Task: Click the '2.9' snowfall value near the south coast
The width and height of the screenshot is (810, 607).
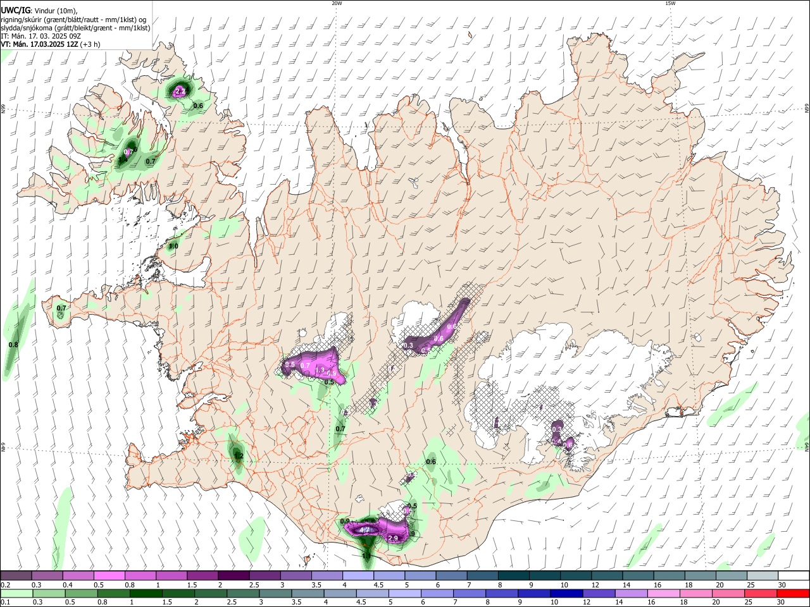Action: 393,538
